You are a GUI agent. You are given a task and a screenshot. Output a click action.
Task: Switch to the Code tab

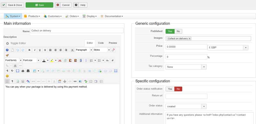(101, 43)
